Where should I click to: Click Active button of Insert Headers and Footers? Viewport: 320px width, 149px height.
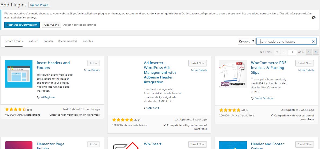point(93,63)
